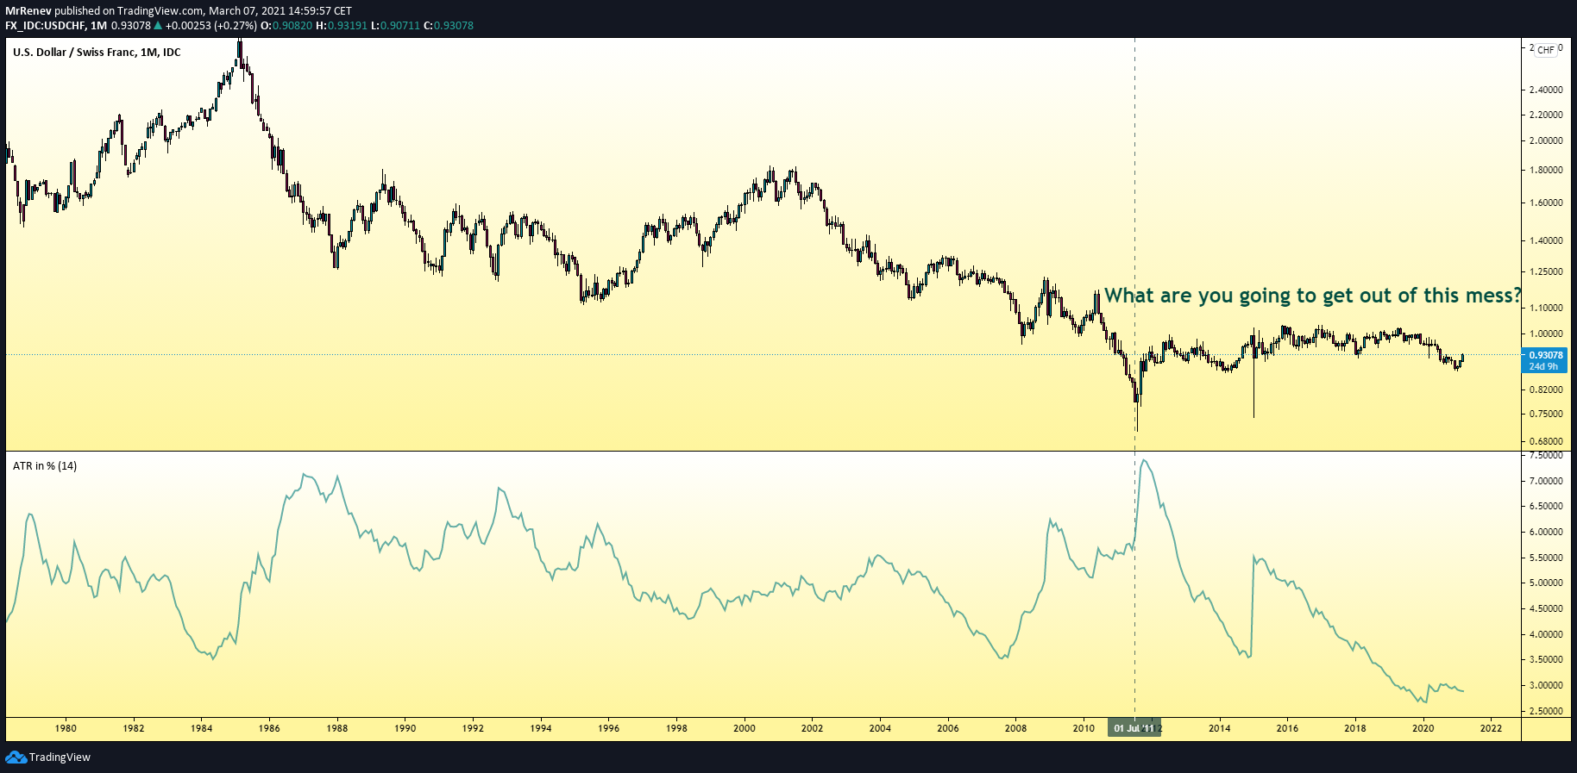The image size is (1577, 773).
Task: Click the 2.50000 ATR axis label
Action: (x=1546, y=712)
